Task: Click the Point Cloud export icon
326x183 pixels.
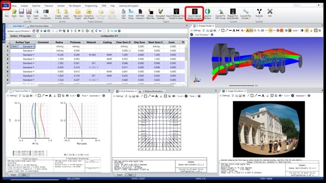Action: (x=131, y=13)
